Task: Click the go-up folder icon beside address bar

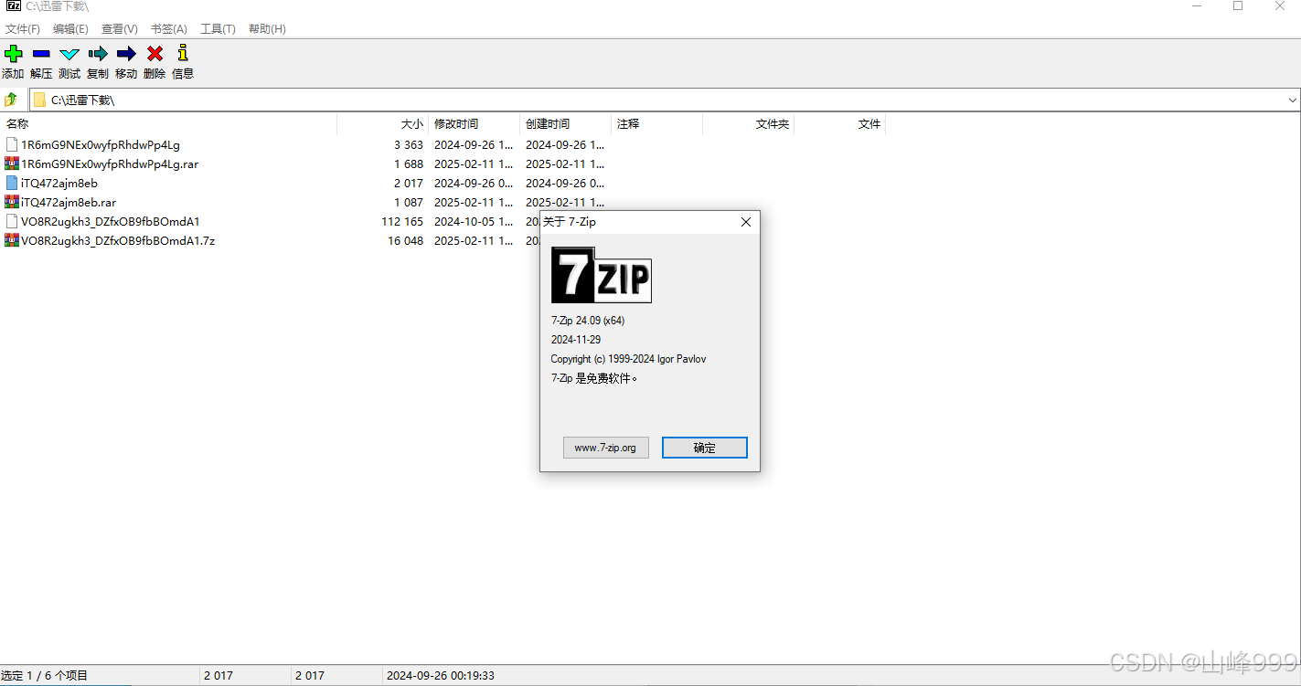Action: 11,100
